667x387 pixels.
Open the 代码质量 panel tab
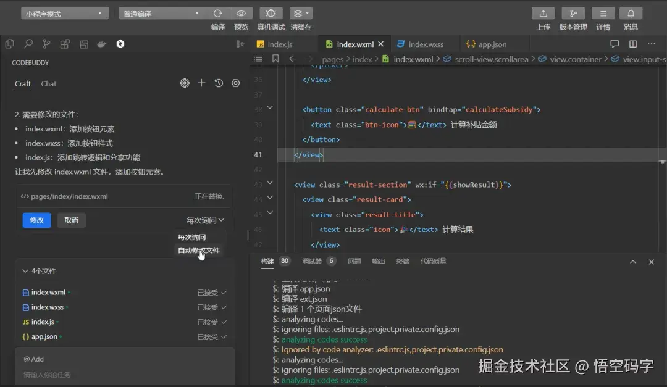pos(433,261)
